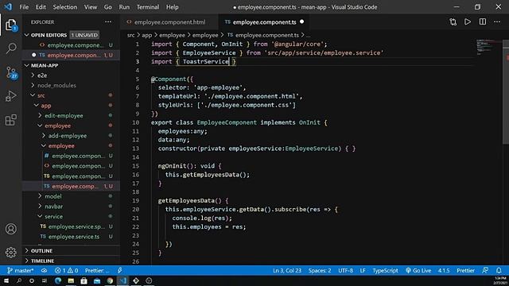The height and width of the screenshot is (286, 509).
Task: Open the File menu
Action: (24, 7)
